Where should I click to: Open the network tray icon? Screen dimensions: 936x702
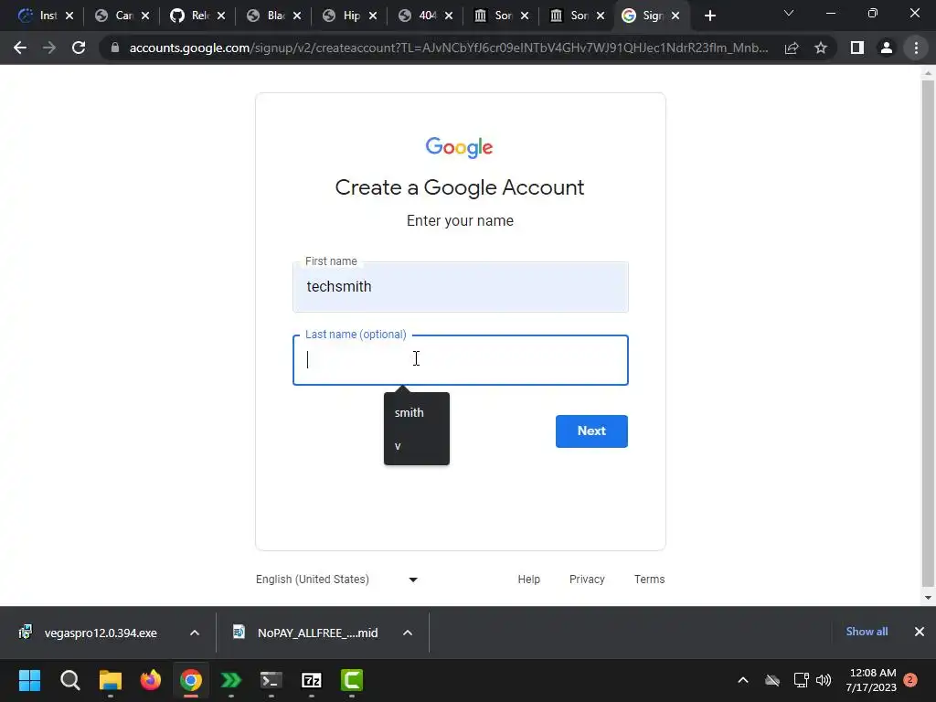click(x=801, y=680)
